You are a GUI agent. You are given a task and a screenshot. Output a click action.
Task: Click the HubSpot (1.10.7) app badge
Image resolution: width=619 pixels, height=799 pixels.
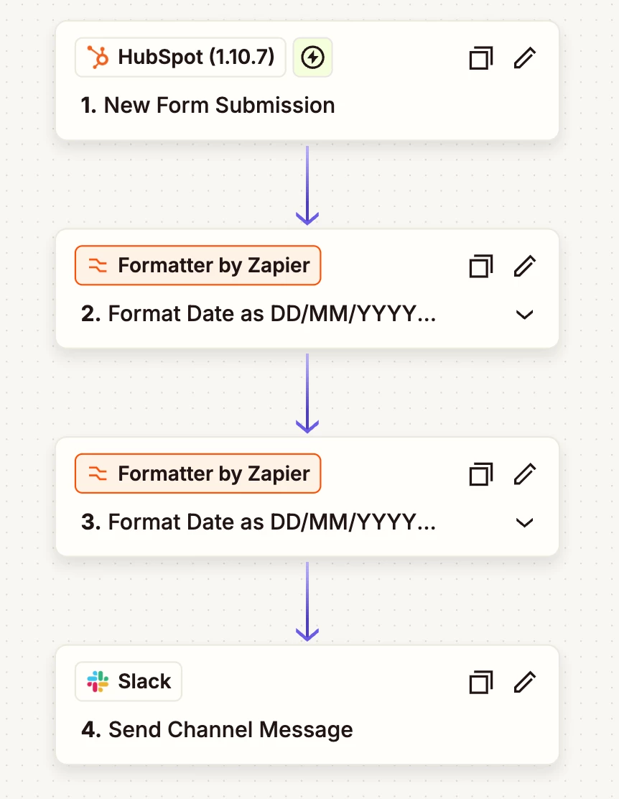(x=180, y=57)
